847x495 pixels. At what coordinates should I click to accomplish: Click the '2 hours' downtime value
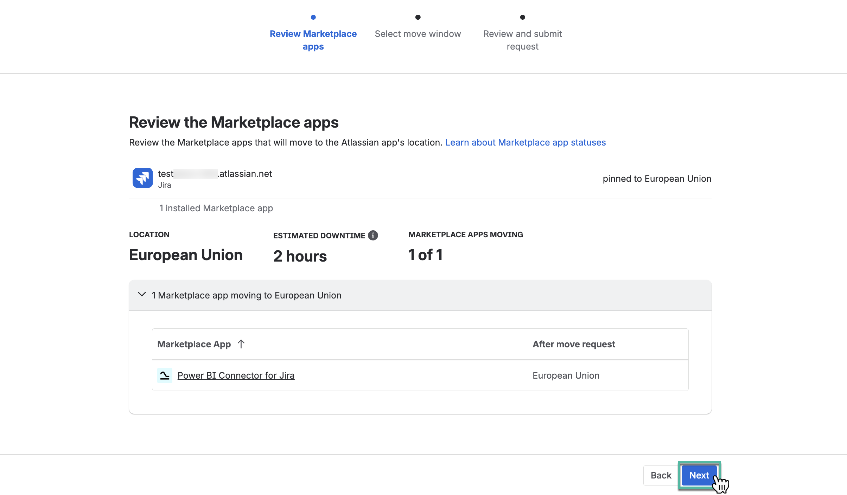(300, 256)
